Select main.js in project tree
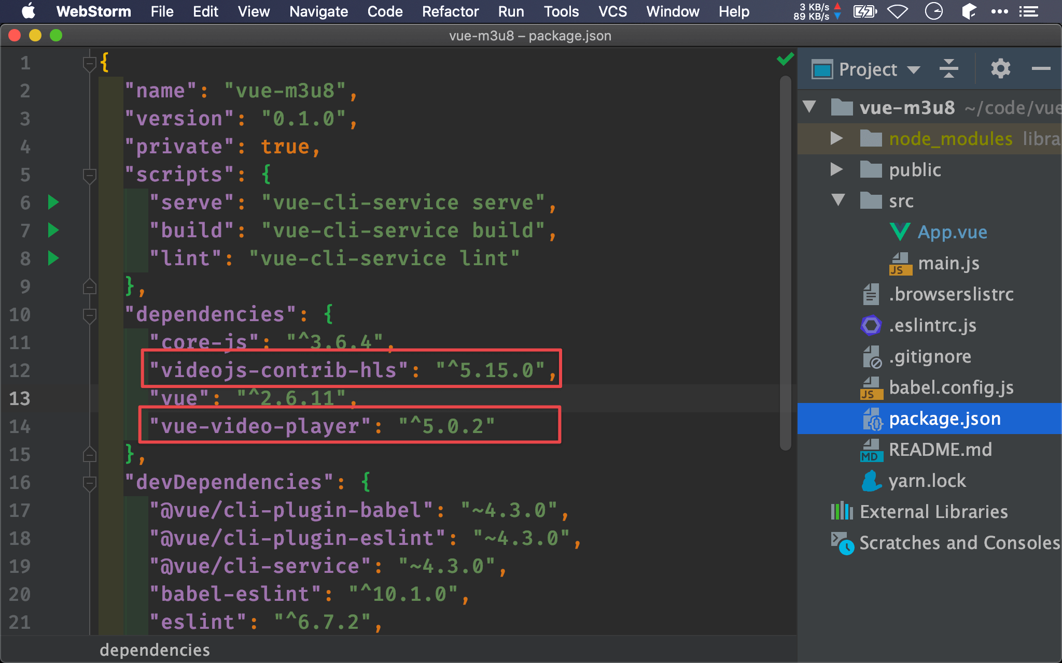Image resolution: width=1062 pixels, height=663 pixels. (948, 263)
